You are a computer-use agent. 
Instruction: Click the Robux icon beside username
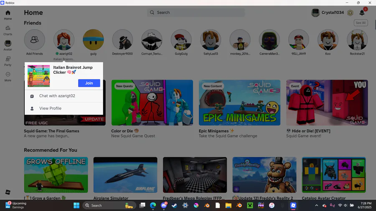click(x=350, y=13)
